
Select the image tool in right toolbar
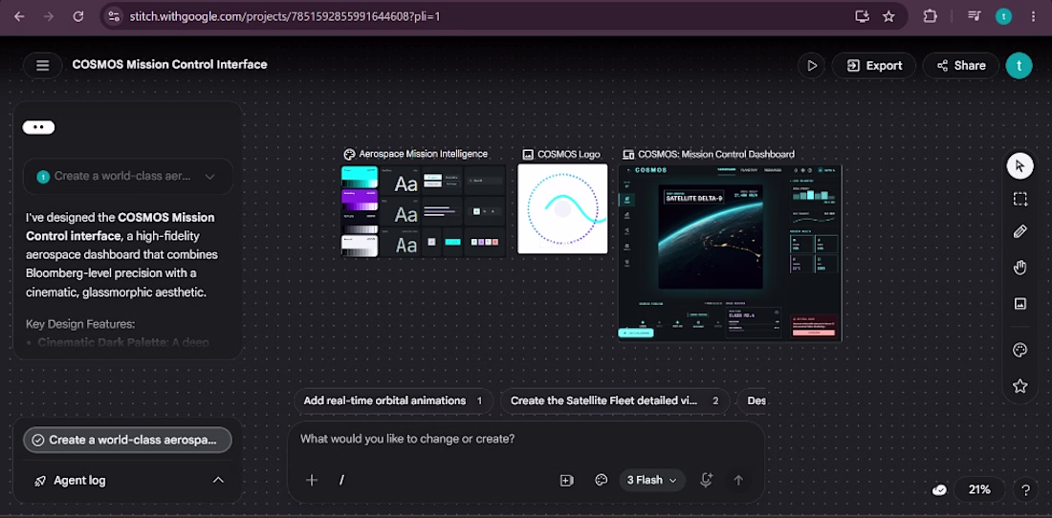(x=1019, y=304)
